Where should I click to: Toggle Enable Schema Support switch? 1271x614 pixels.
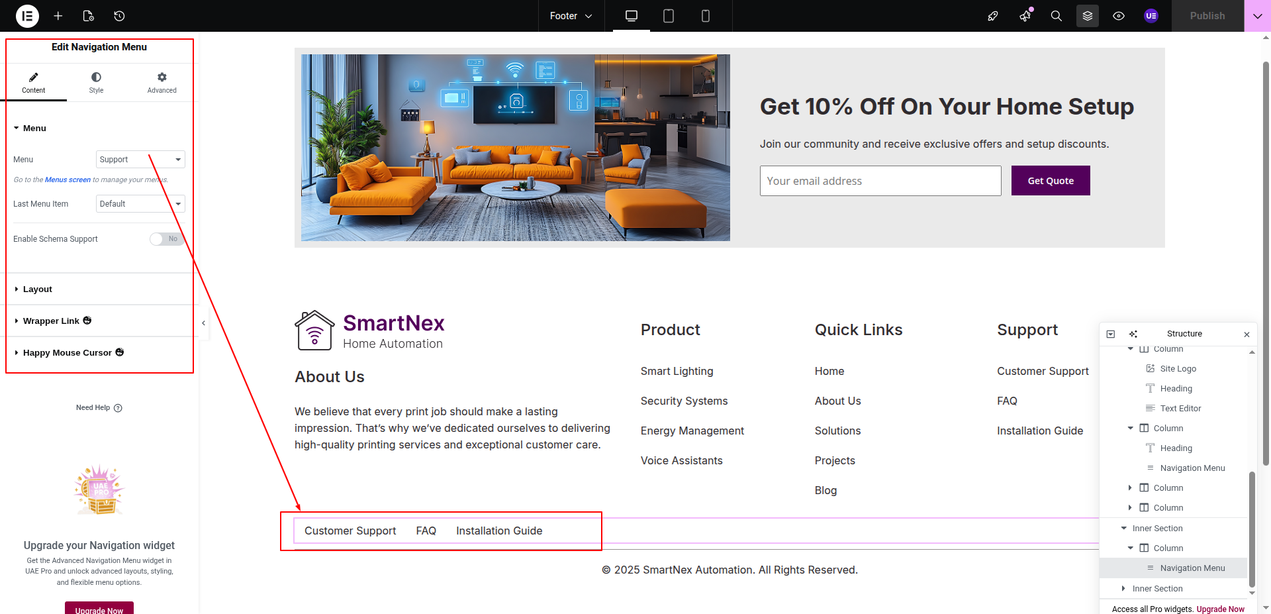coord(167,239)
